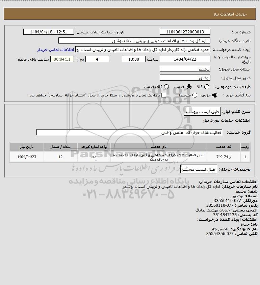
Task: Click the phone number next to تلفن تماس under postal info
Action: coord(220,205)
